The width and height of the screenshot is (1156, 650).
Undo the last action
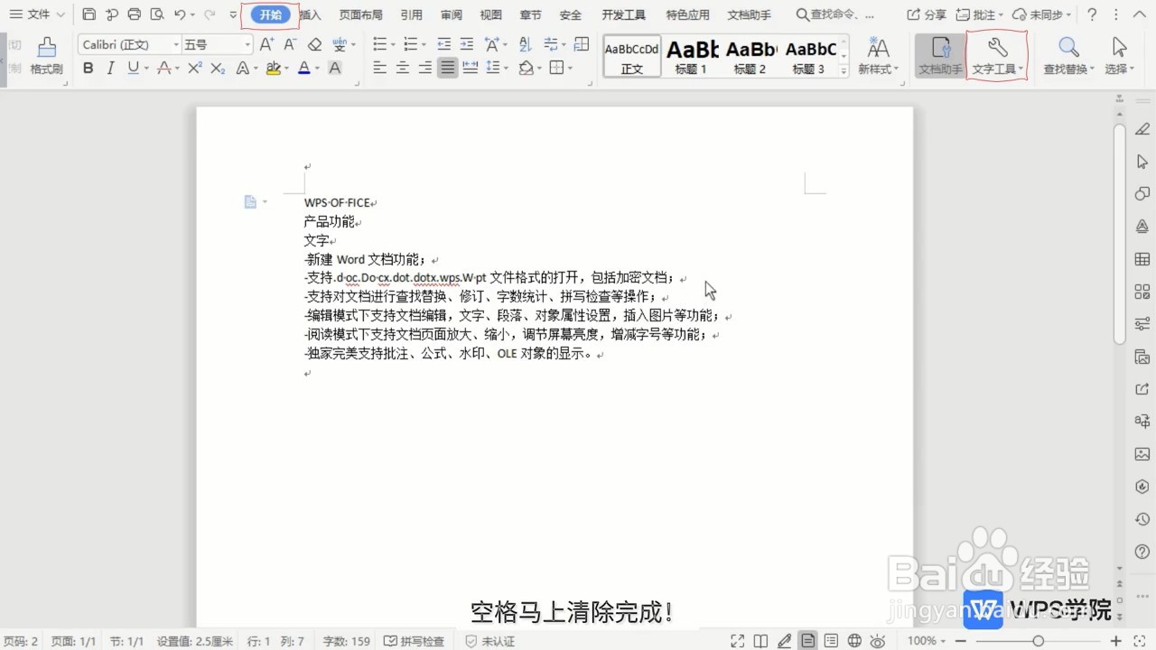(180, 14)
